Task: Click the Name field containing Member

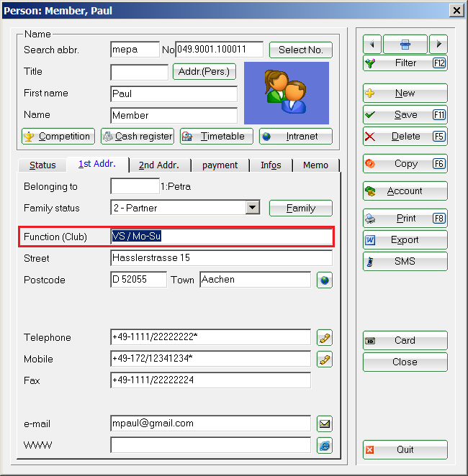Action: pos(174,115)
